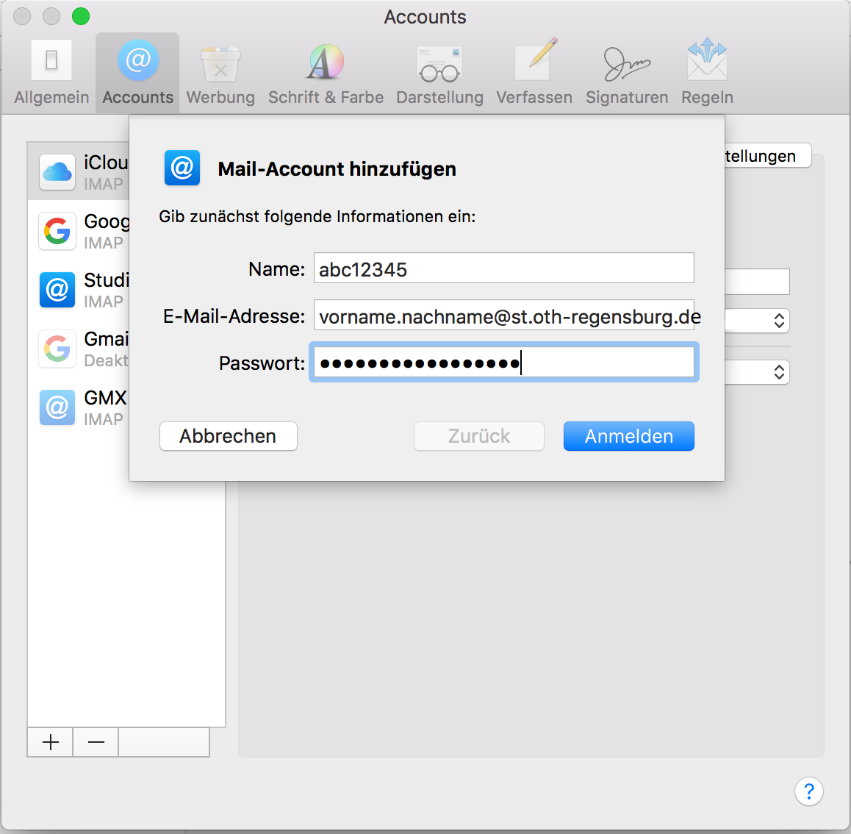Screen dimensions: 851x834
Task: Click into the Name text field
Action: point(503,268)
